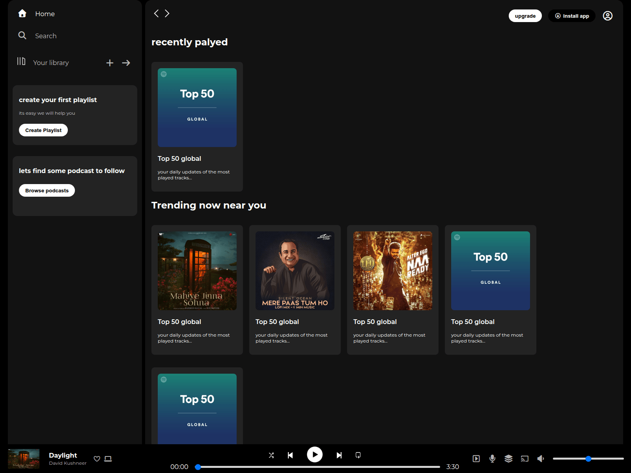Open the user profile icon
Image resolution: width=631 pixels, height=473 pixels.
(608, 16)
